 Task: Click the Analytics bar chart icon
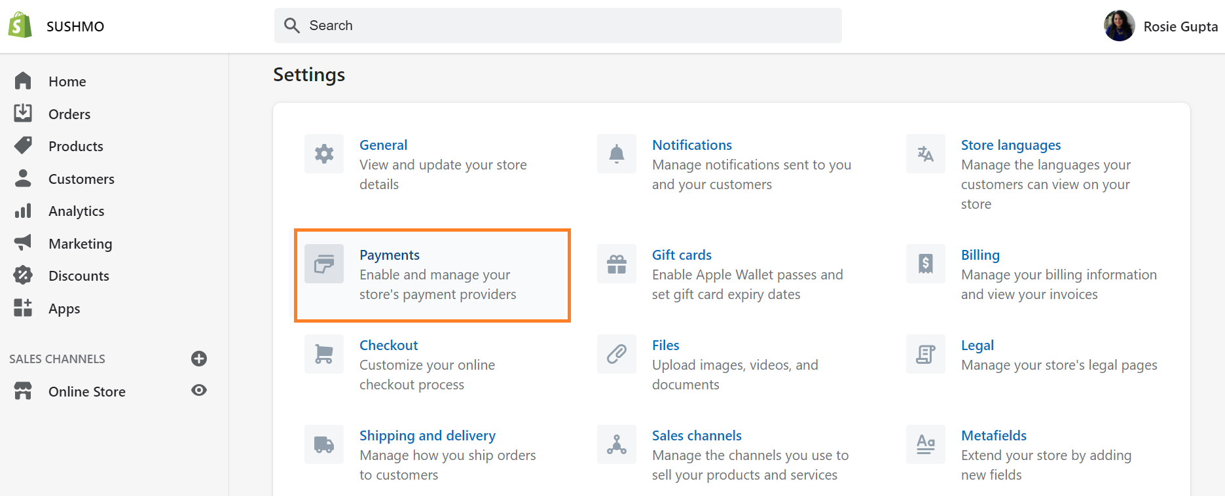click(23, 211)
